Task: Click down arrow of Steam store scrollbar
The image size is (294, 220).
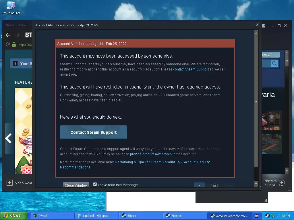Action: point(287,171)
